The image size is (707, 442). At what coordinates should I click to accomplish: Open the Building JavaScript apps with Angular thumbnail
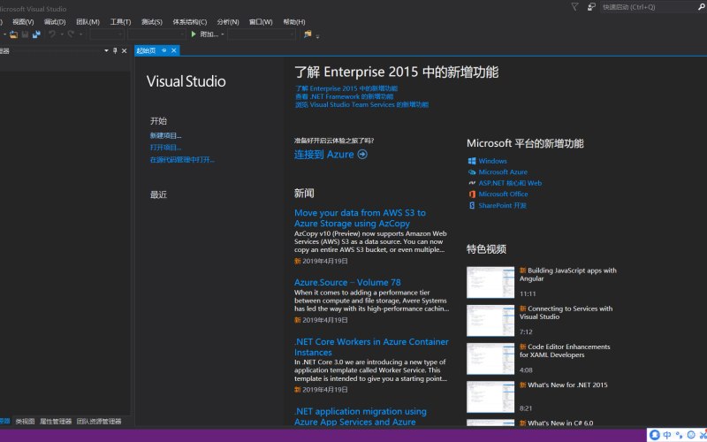click(490, 282)
